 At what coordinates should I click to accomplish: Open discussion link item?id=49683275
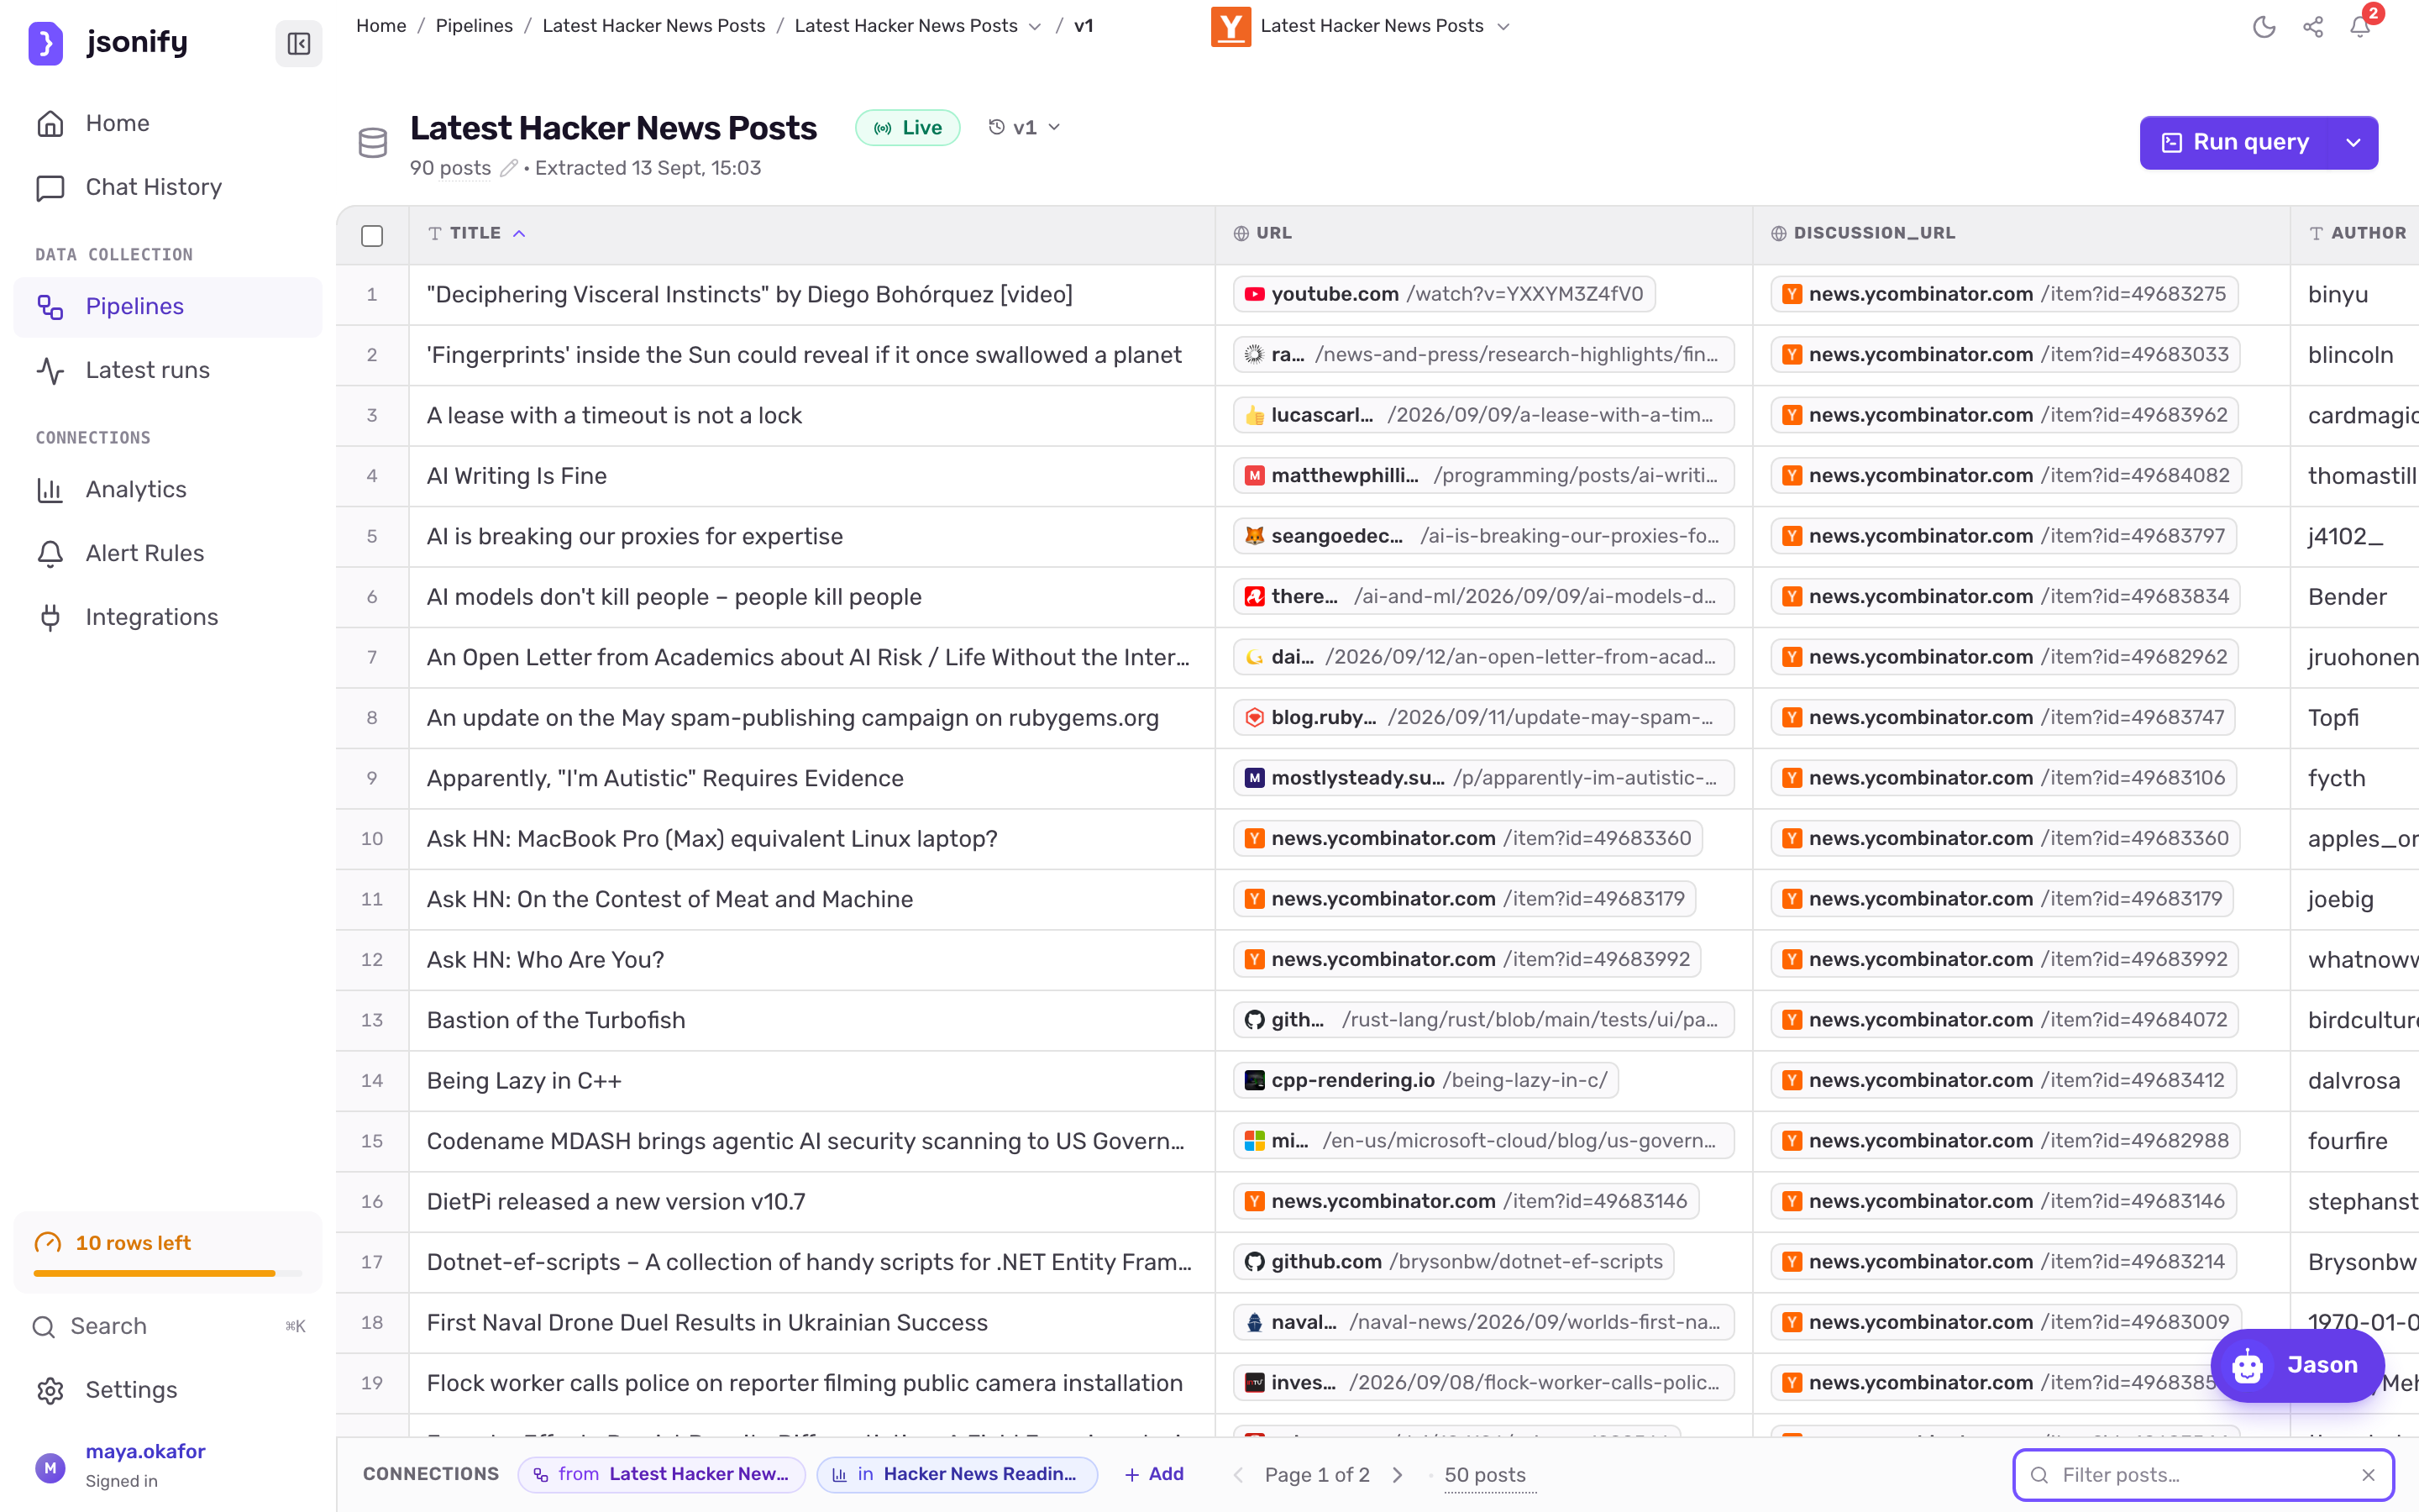[2003, 294]
